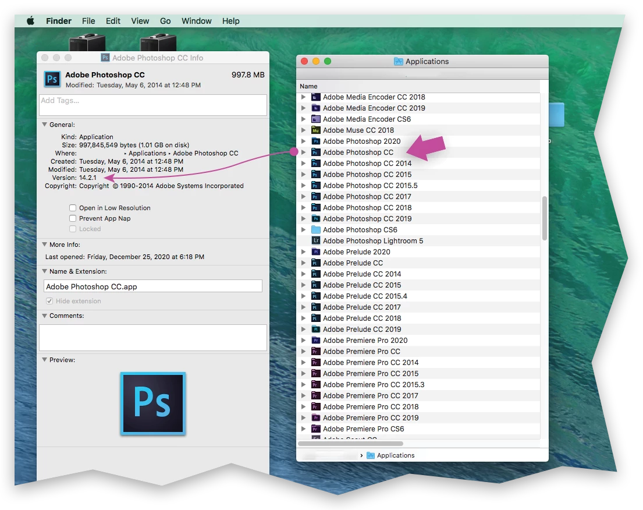643x510 pixels.
Task: Click the Apple menu icon
Action: [x=30, y=21]
